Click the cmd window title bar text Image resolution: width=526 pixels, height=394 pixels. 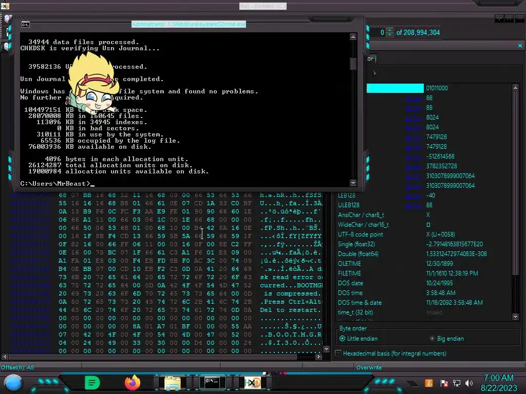(x=189, y=24)
